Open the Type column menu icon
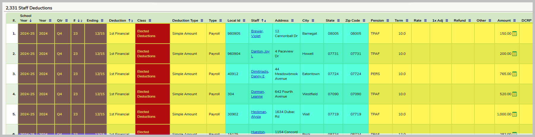Image resolution: width=535 pixels, height=137 pixels. pos(221,20)
